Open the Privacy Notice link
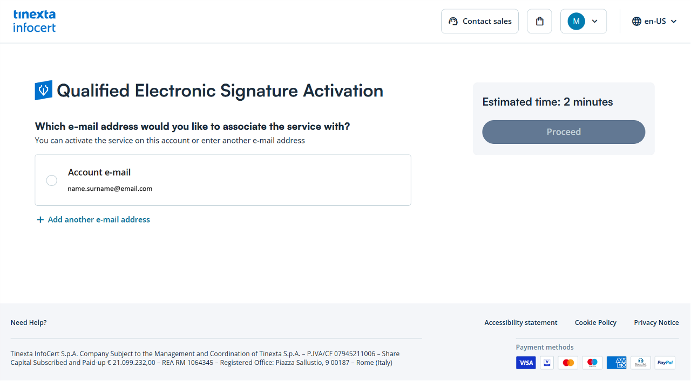This screenshot has height=381, width=691. coord(656,322)
